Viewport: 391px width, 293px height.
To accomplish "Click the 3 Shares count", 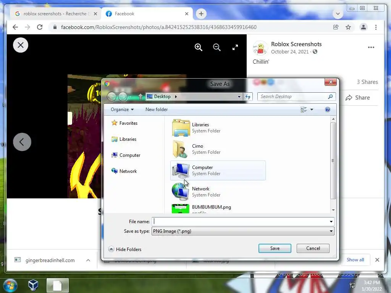I will pos(367,82).
